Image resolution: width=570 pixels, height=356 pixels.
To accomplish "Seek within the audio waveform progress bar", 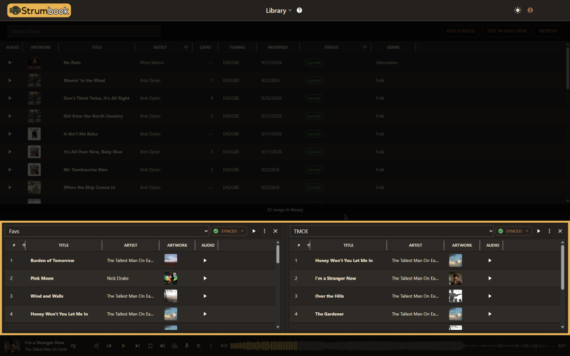I will coord(393,346).
